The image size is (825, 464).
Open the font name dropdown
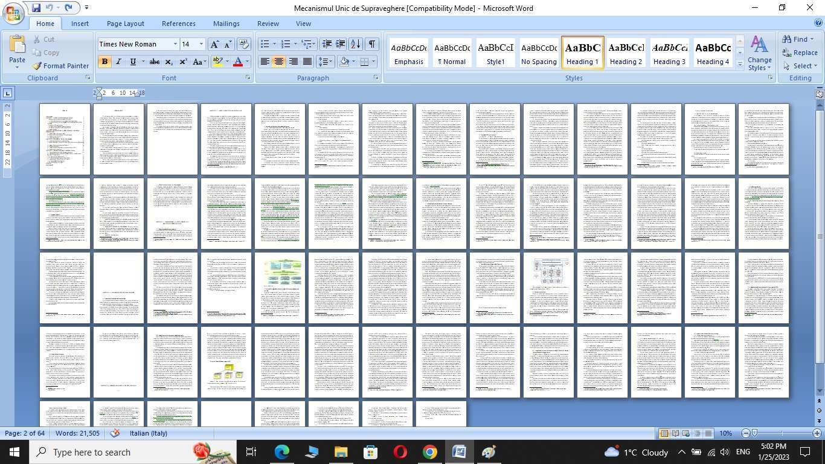(x=175, y=44)
